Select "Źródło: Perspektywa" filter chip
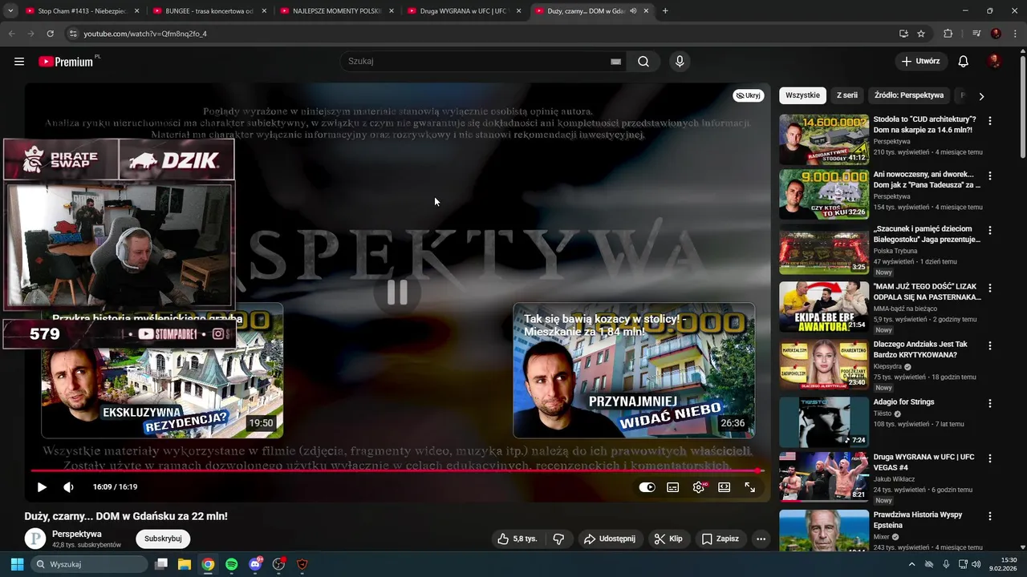The width and height of the screenshot is (1027, 577). point(909,95)
